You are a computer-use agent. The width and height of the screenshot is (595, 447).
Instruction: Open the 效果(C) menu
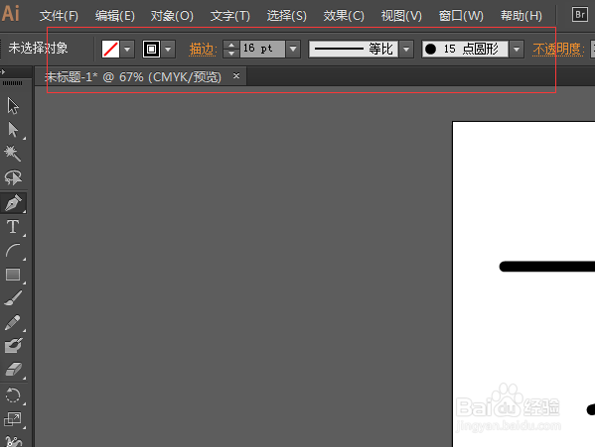click(344, 16)
